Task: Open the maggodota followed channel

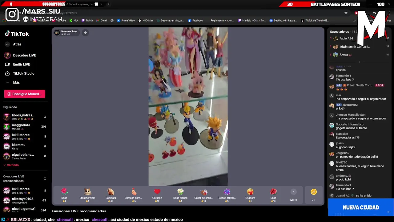Action: [x=25, y=126]
